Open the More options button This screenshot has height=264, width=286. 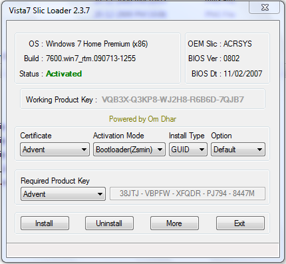click(x=174, y=223)
